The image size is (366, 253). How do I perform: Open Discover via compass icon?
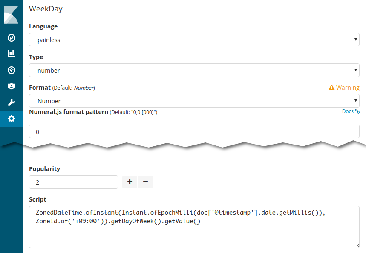(x=12, y=38)
